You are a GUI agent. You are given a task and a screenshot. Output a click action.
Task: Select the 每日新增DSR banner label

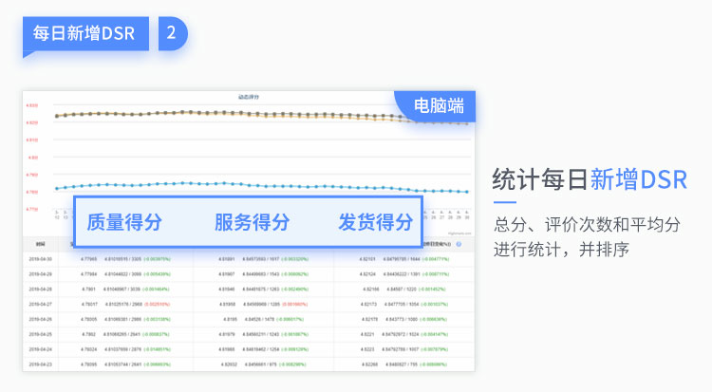click(84, 33)
